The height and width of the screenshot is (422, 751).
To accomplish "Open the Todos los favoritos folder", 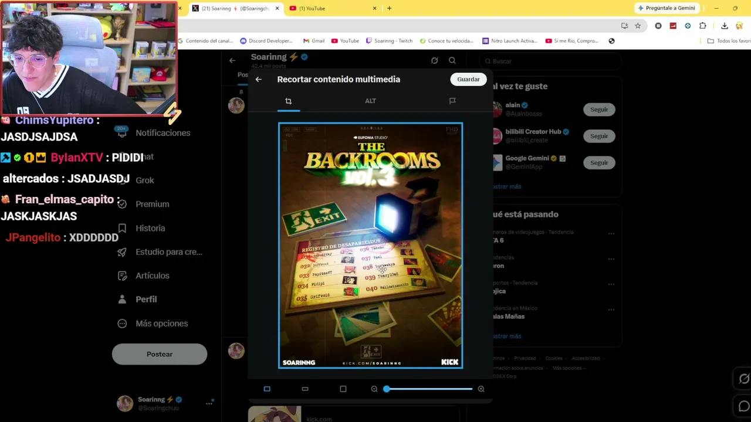I will (729, 41).
